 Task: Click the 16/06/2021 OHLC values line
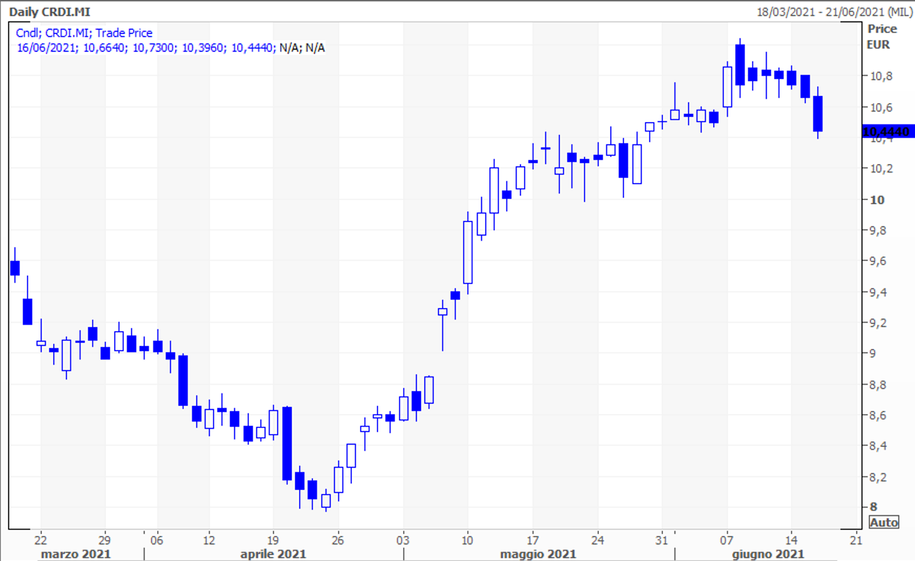[171, 48]
